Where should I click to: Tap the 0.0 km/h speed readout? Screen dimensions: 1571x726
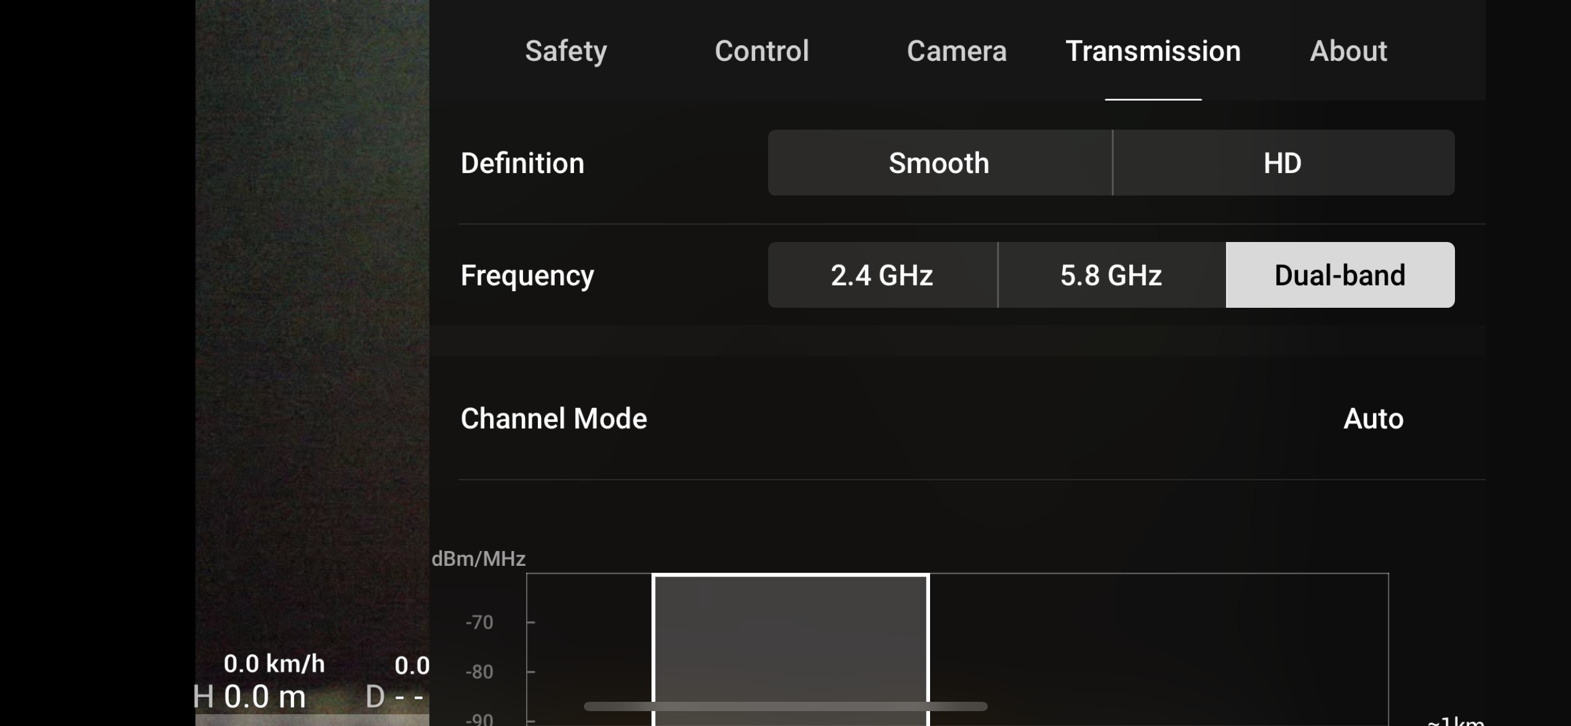pos(274,664)
